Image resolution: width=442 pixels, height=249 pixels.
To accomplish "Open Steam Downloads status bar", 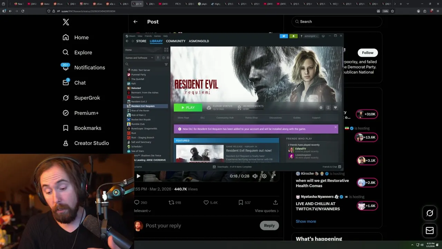I will [232, 167].
